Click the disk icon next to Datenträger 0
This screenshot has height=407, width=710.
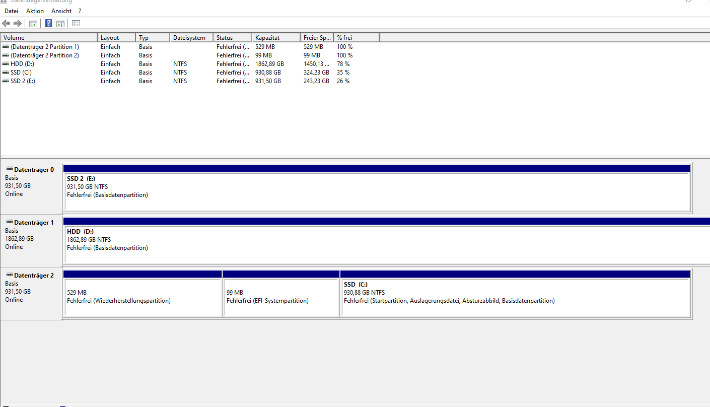coord(10,170)
